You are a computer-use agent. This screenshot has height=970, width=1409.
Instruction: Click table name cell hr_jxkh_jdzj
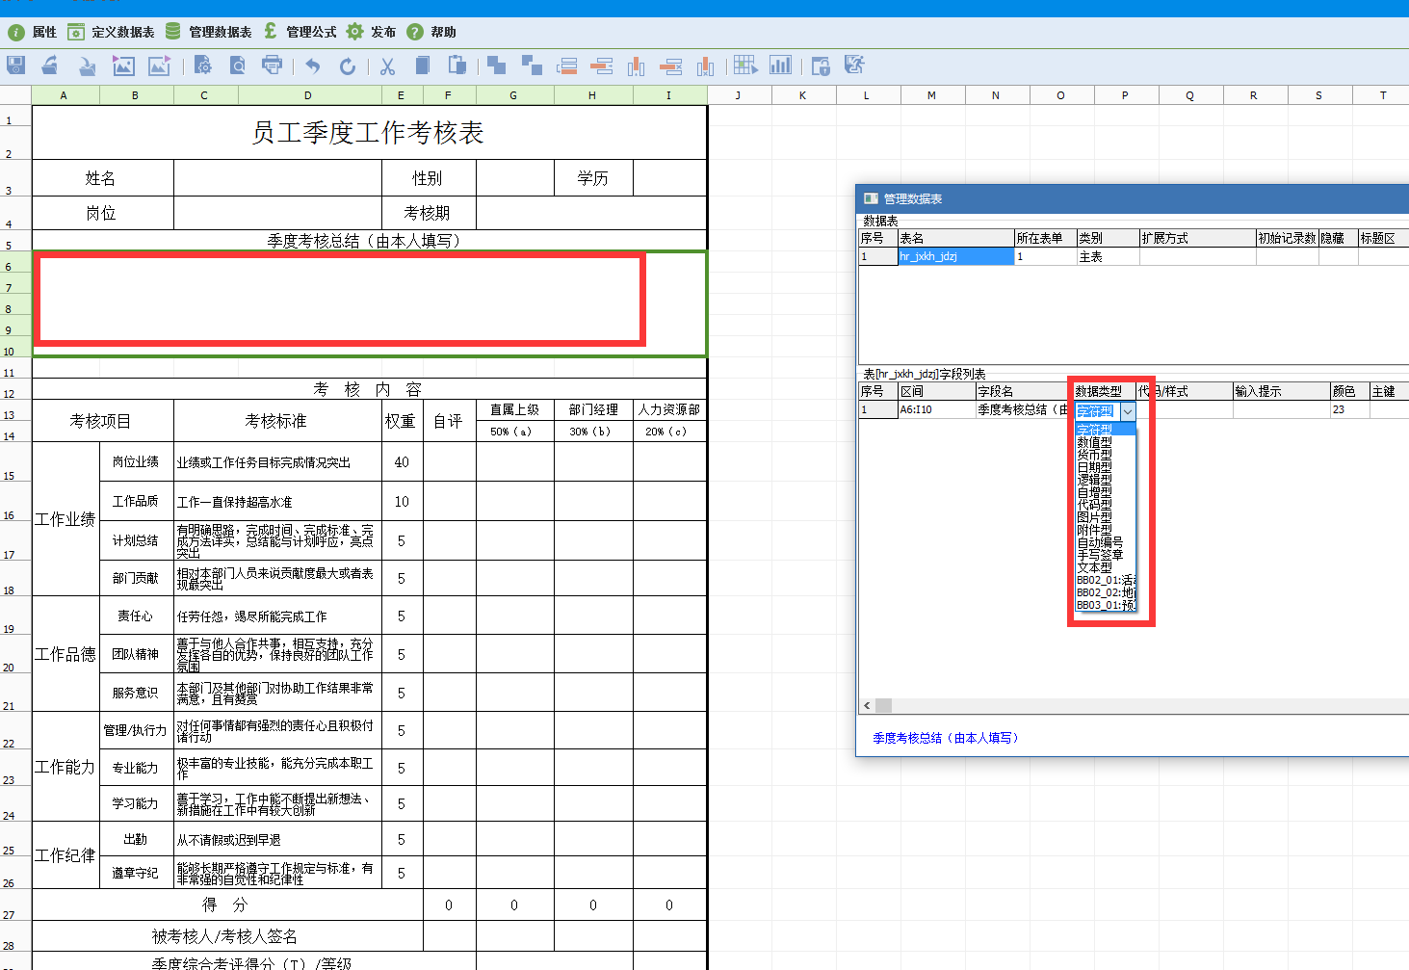pos(955,256)
